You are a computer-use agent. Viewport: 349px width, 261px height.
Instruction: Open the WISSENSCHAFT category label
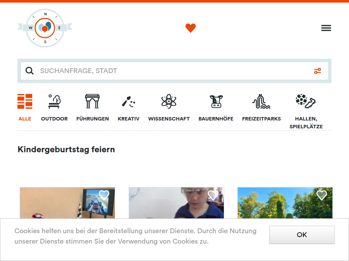tap(169, 119)
